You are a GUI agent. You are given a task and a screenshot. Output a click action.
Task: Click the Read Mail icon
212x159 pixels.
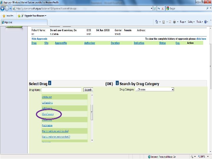170,22
